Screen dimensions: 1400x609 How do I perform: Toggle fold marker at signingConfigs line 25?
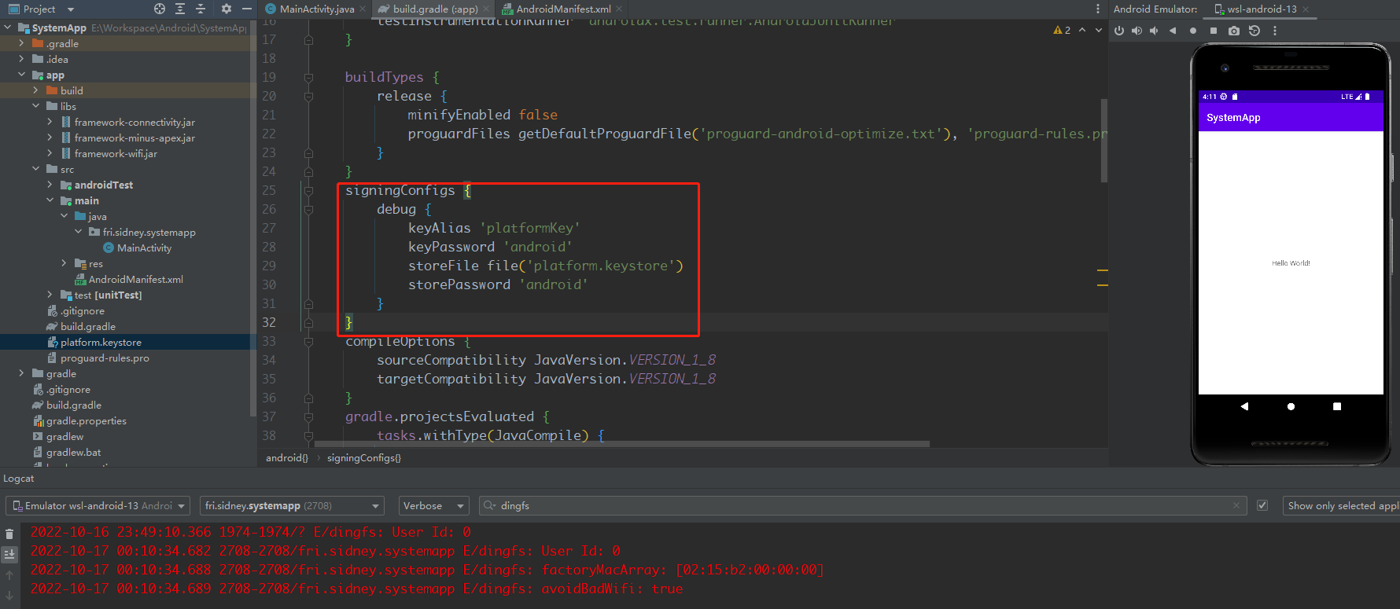pyautogui.click(x=308, y=190)
